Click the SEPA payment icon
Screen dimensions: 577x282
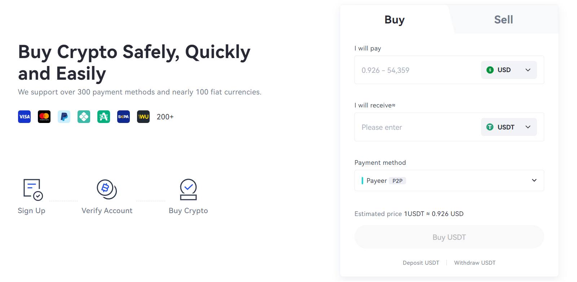click(123, 116)
